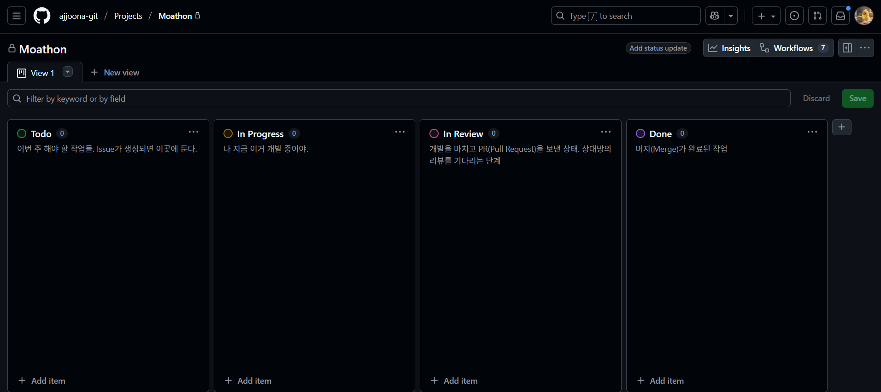Screen dimensions: 881x392
Task: Open the Issues icon in header
Action: coord(794,16)
